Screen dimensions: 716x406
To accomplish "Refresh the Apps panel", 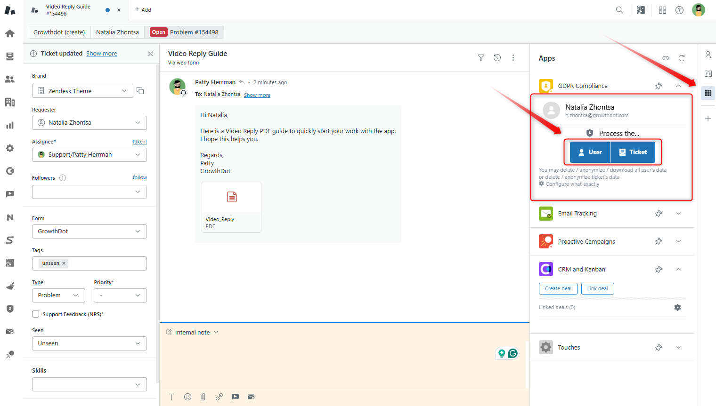I will click(x=682, y=58).
